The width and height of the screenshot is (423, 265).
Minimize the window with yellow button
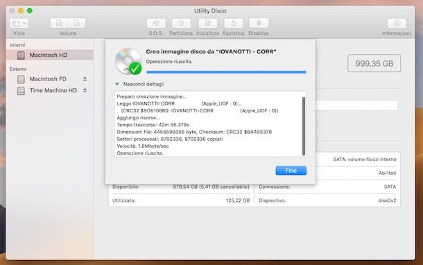21,11
